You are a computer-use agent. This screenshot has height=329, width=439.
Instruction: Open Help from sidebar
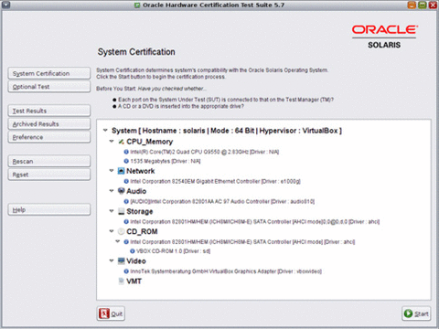click(x=49, y=209)
